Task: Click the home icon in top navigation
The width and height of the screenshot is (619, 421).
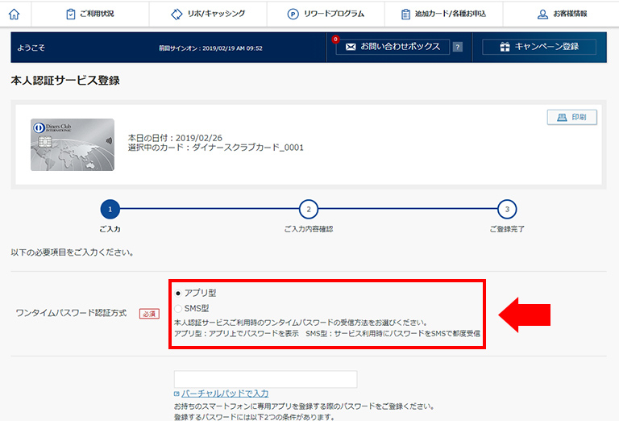Action: pyautogui.click(x=15, y=14)
